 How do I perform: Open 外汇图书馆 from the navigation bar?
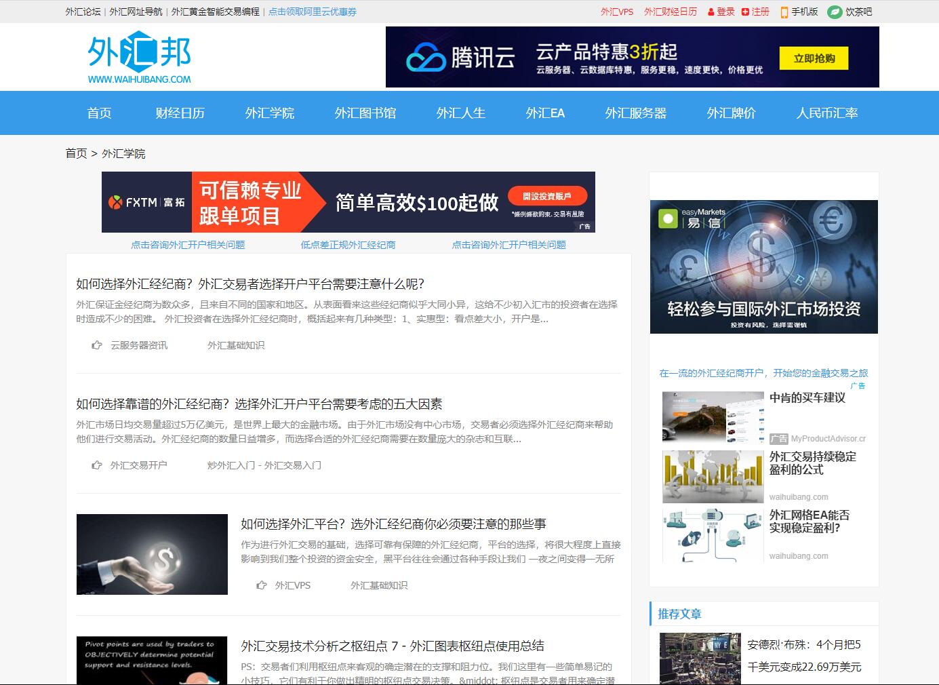pos(365,113)
